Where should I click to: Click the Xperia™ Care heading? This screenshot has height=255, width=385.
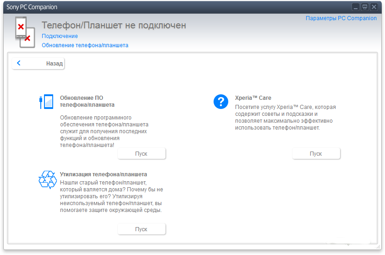pos(253,98)
